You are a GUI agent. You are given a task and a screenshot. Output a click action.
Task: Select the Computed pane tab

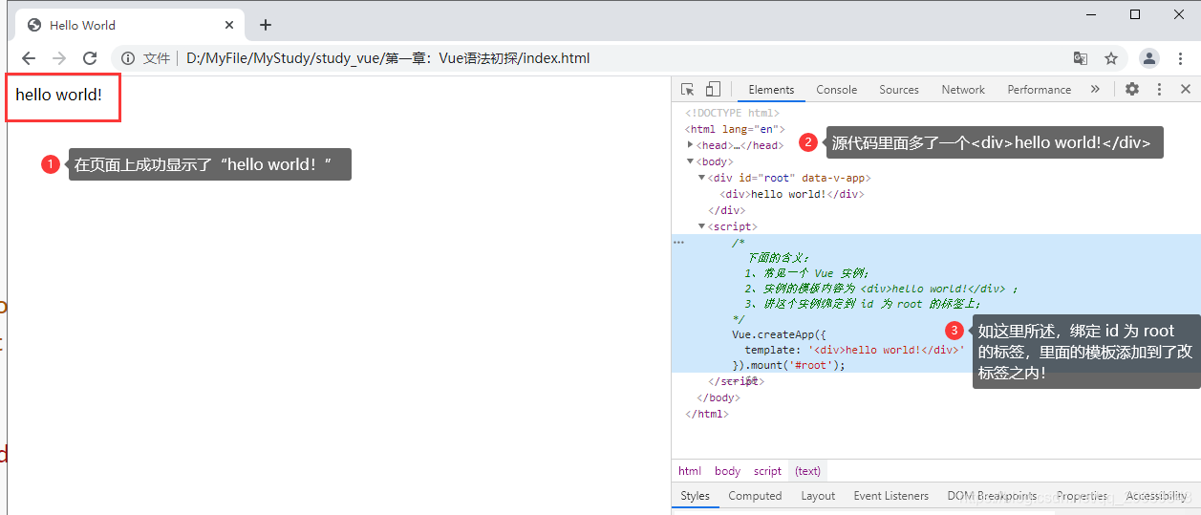[755, 496]
